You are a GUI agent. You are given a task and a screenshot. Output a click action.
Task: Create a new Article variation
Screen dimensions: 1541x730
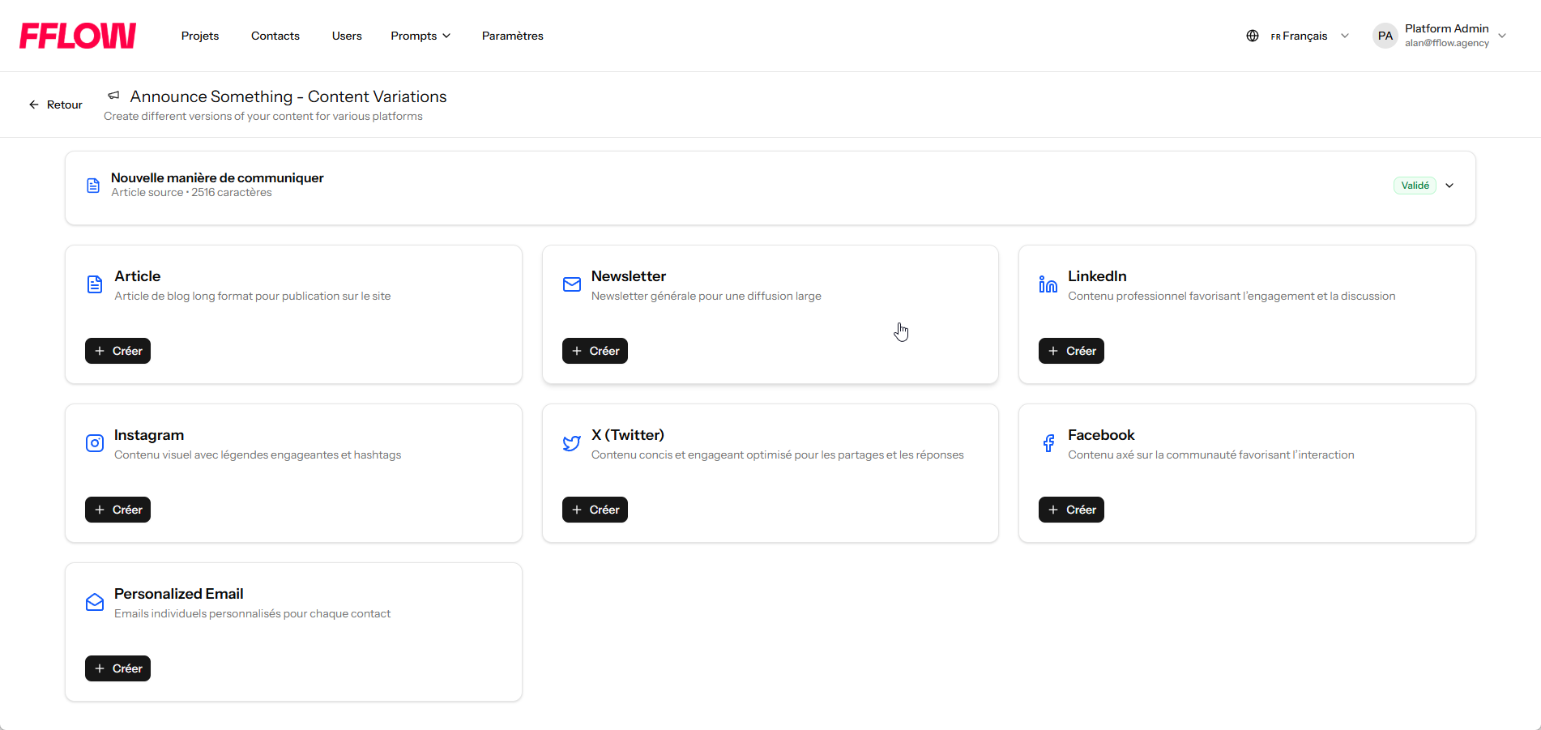(118, 351)
